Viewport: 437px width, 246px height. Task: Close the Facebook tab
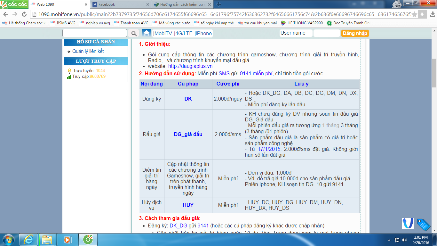[x=147, y=4]
